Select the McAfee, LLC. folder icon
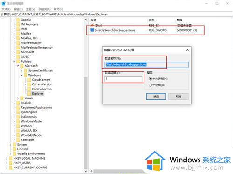233x174 pixels. pos(18,38)
